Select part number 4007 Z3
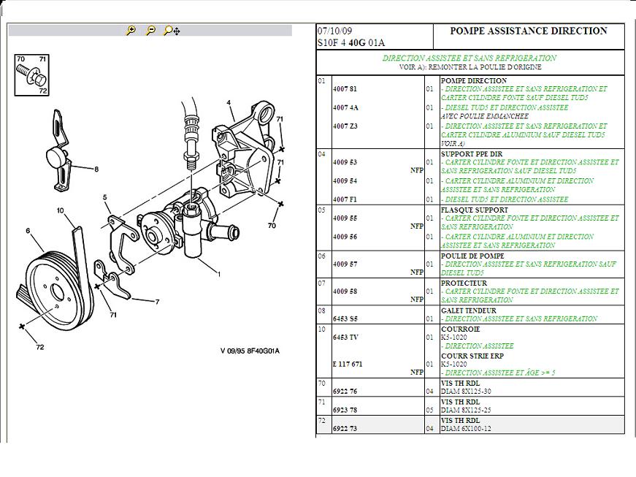 click(345, 126)
